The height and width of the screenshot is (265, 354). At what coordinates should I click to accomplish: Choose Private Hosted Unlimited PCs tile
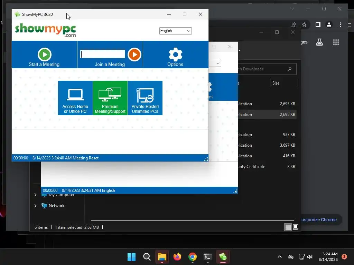tap(145, 98)
